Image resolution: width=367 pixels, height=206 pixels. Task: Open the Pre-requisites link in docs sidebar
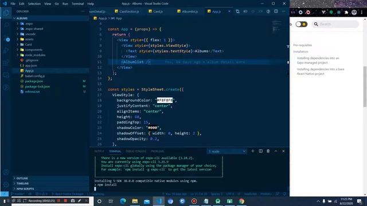tap(302, 45)
